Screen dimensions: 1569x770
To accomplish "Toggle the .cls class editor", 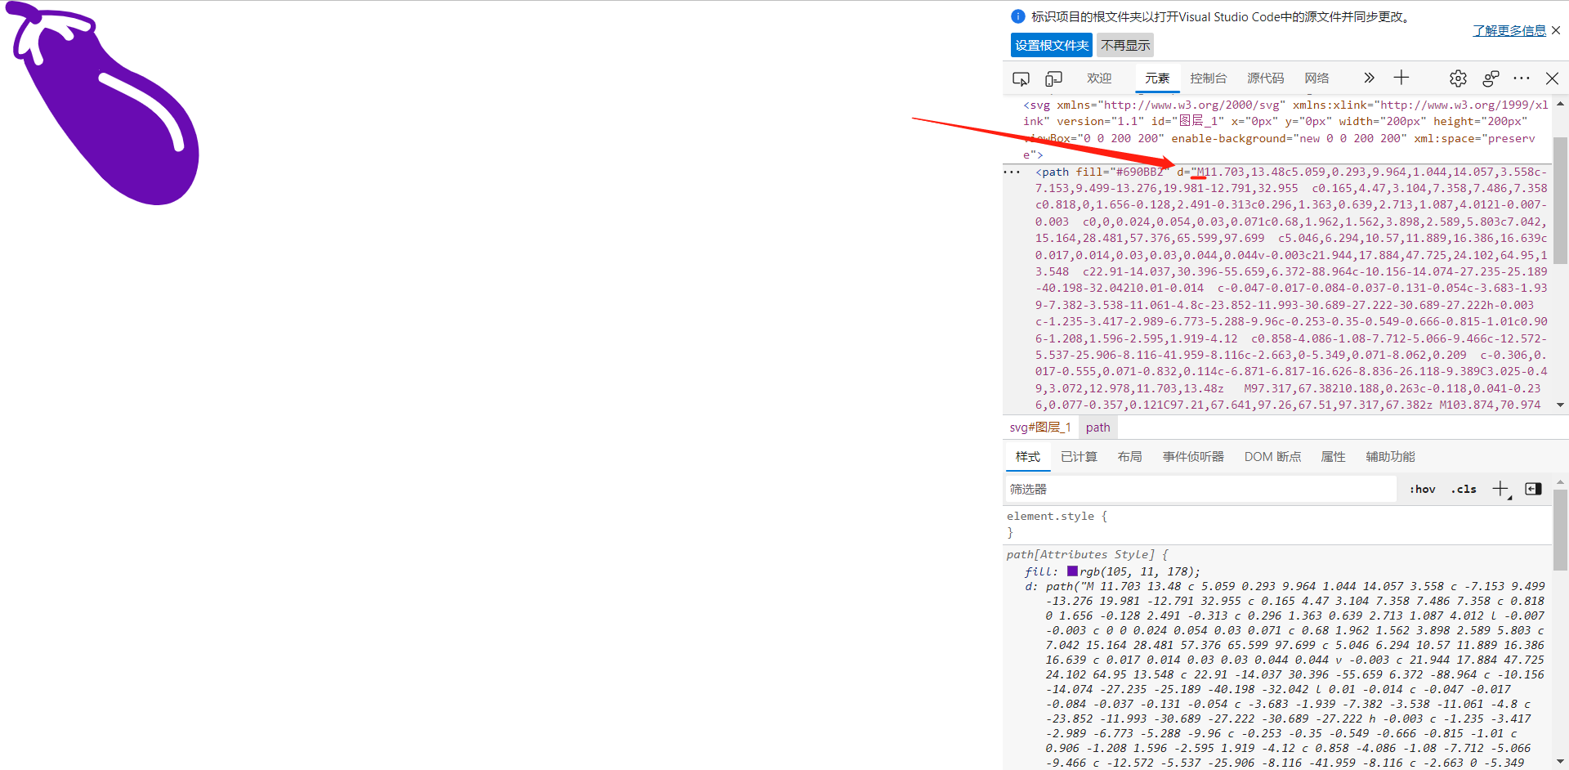I will click(1464, 489).
